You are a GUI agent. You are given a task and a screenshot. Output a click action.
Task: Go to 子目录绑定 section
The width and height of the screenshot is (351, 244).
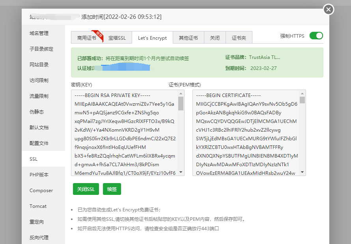tap(43, 49)
